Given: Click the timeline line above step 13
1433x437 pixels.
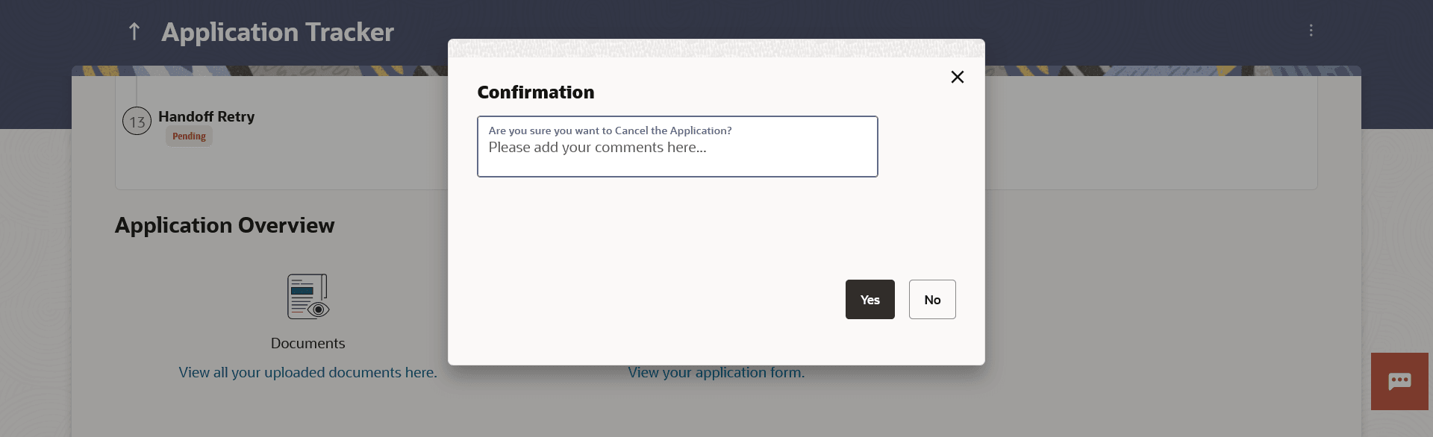Looking at the screenshot, I should [137, 91].
